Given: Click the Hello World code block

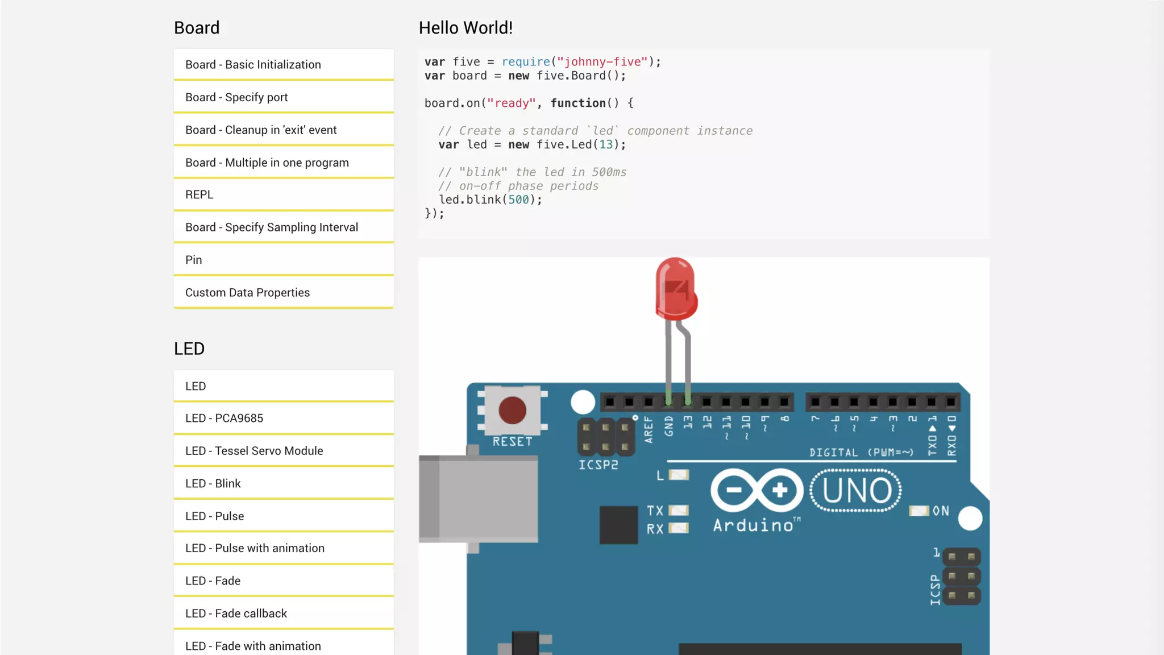Looking at the screenshot, I should [x=704, y=143].
